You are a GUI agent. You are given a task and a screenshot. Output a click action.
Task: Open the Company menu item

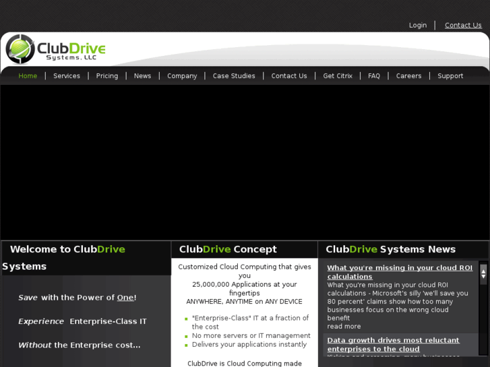coord(182,76)
